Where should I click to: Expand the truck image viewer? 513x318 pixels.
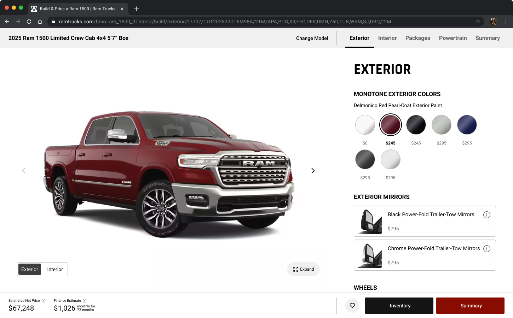(x=304, y=269)
